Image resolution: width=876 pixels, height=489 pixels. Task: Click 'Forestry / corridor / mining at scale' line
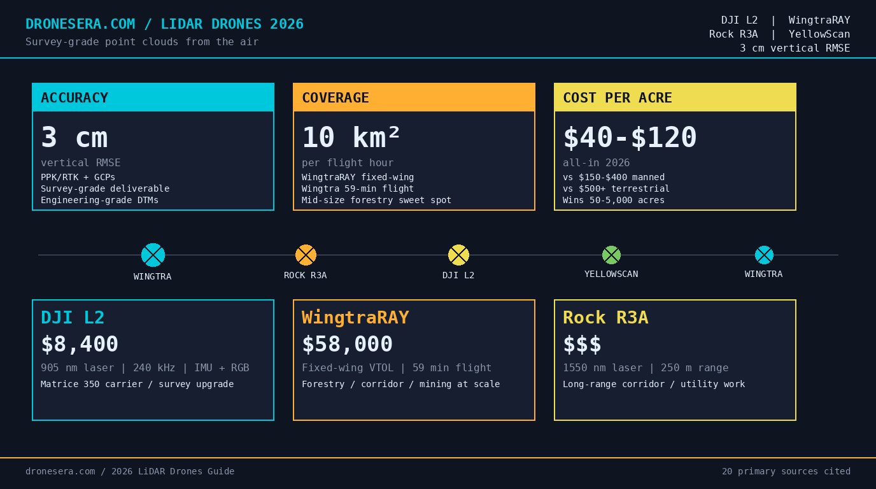tap(401, 384)
